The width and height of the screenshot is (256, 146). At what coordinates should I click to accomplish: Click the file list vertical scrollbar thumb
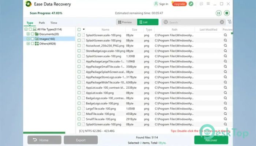click(232, 33)
